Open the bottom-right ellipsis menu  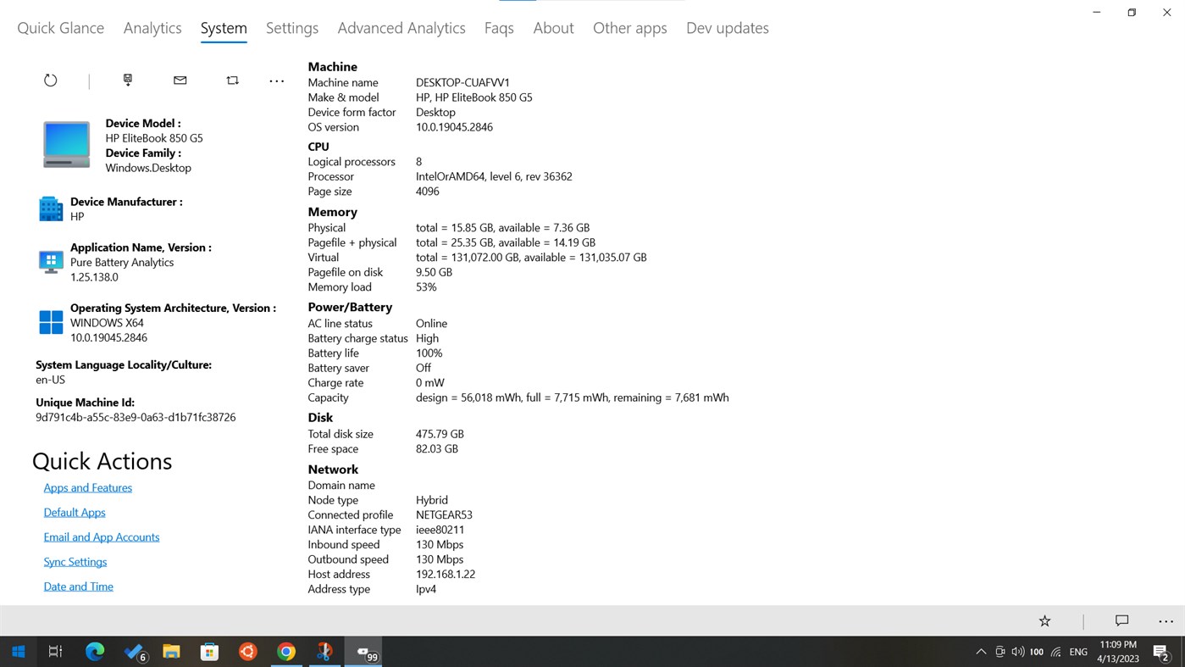[x=1166, y=621]
